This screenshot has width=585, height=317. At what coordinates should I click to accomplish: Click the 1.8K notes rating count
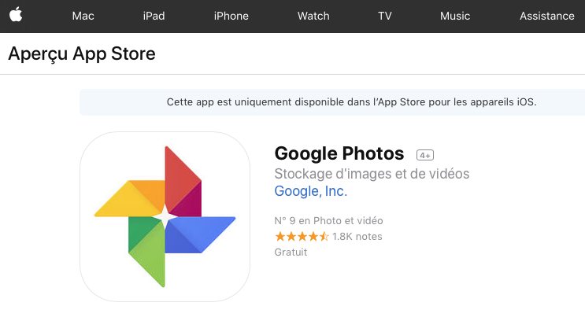(357, 237)
